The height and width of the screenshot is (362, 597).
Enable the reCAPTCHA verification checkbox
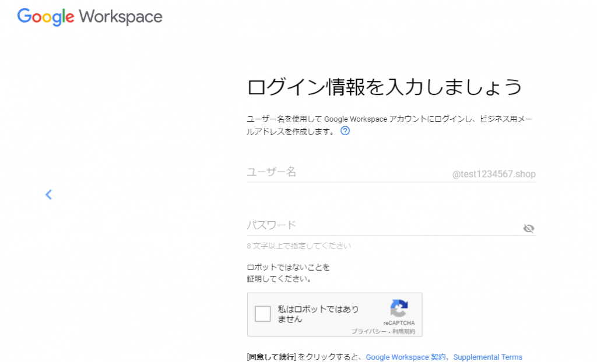click(x=262, y=314)
